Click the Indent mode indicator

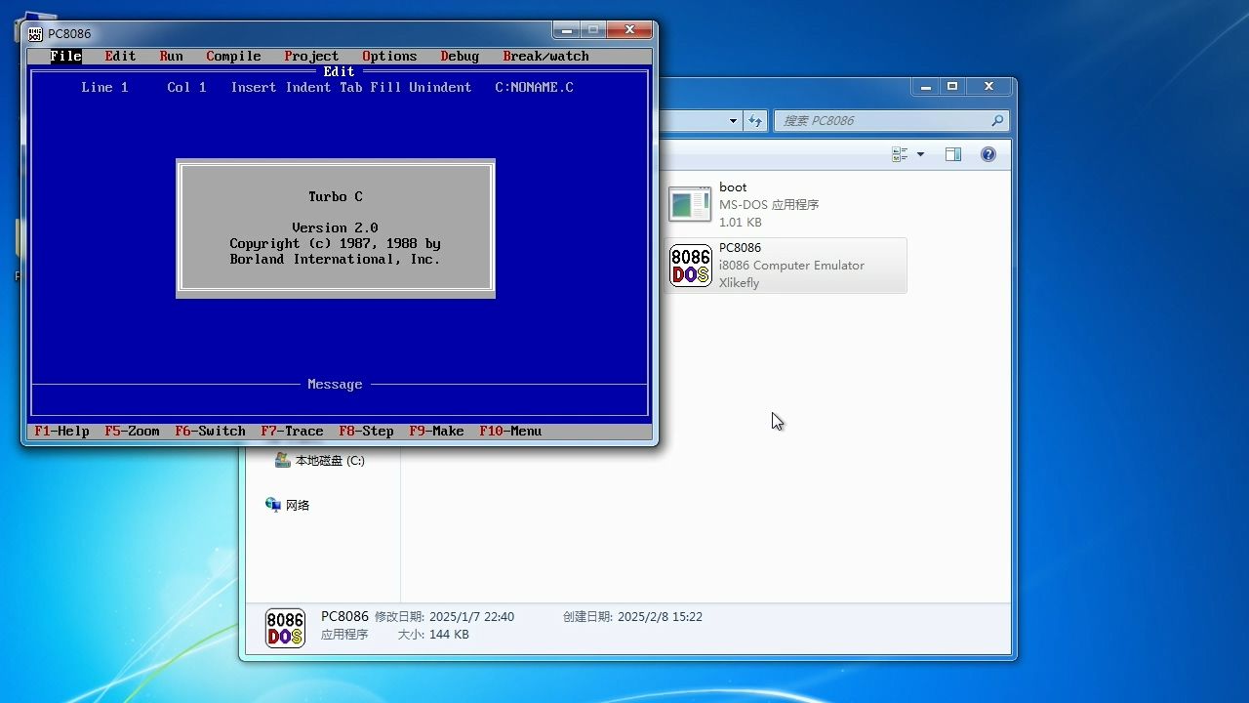[x=308, y=88]
